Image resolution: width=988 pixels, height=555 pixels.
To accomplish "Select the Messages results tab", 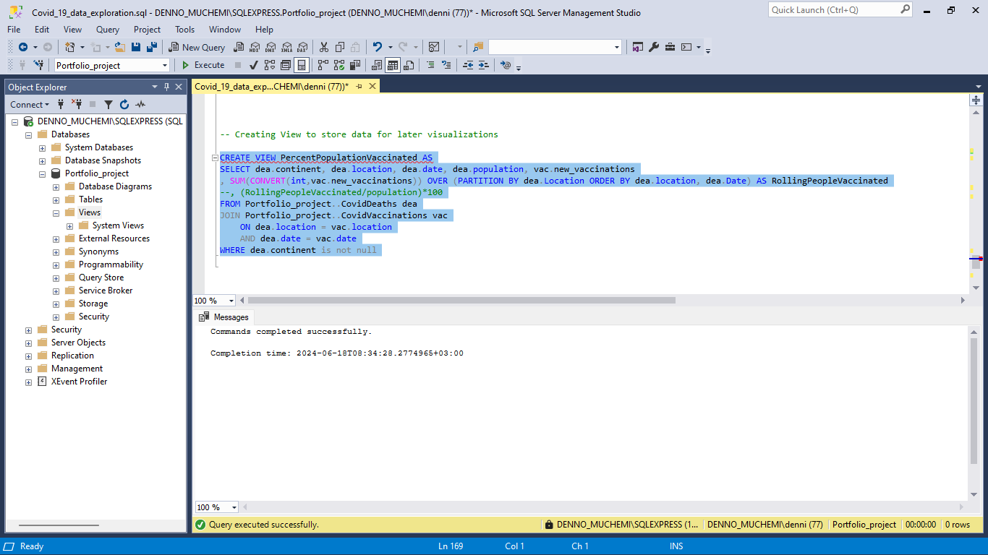I will [224, 317].
